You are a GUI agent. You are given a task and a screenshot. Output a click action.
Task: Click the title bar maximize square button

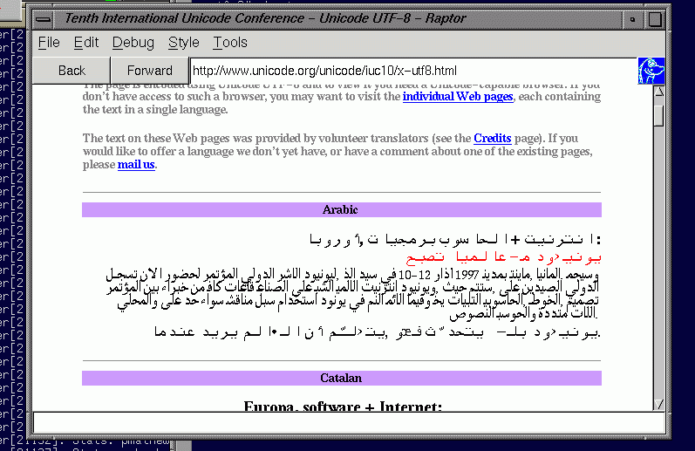[x=655, y=19]
